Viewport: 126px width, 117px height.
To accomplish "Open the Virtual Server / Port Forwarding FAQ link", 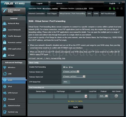I will coord(47,58).
